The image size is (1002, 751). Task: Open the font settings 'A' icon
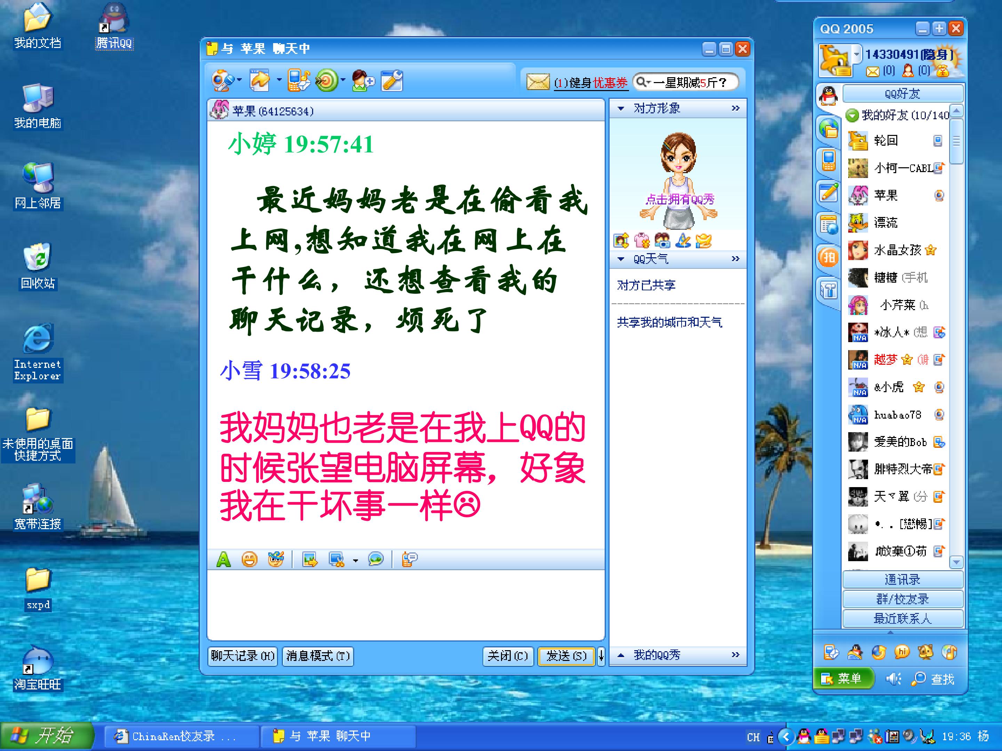pyautogui.click(x=223, y=559)
